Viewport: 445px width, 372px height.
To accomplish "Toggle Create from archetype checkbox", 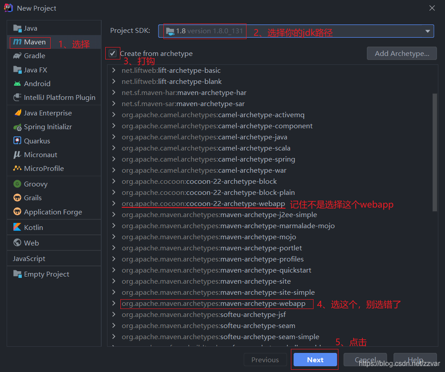I will 113,53.
